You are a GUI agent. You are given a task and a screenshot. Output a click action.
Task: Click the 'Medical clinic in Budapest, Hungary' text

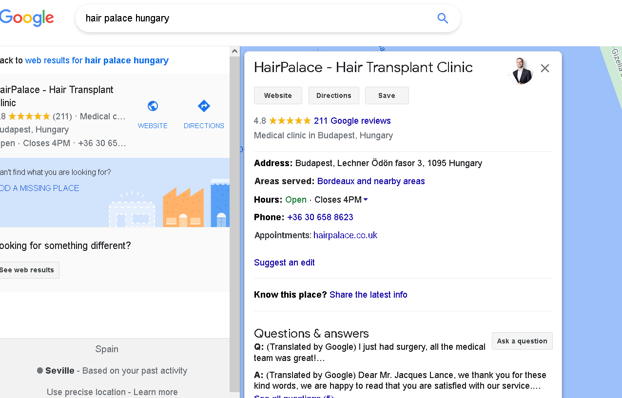click(x=323, y=135)
